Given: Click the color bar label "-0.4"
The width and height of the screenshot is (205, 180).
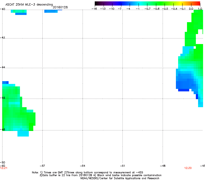Looking at the screenshot, I should coord(174,9).
